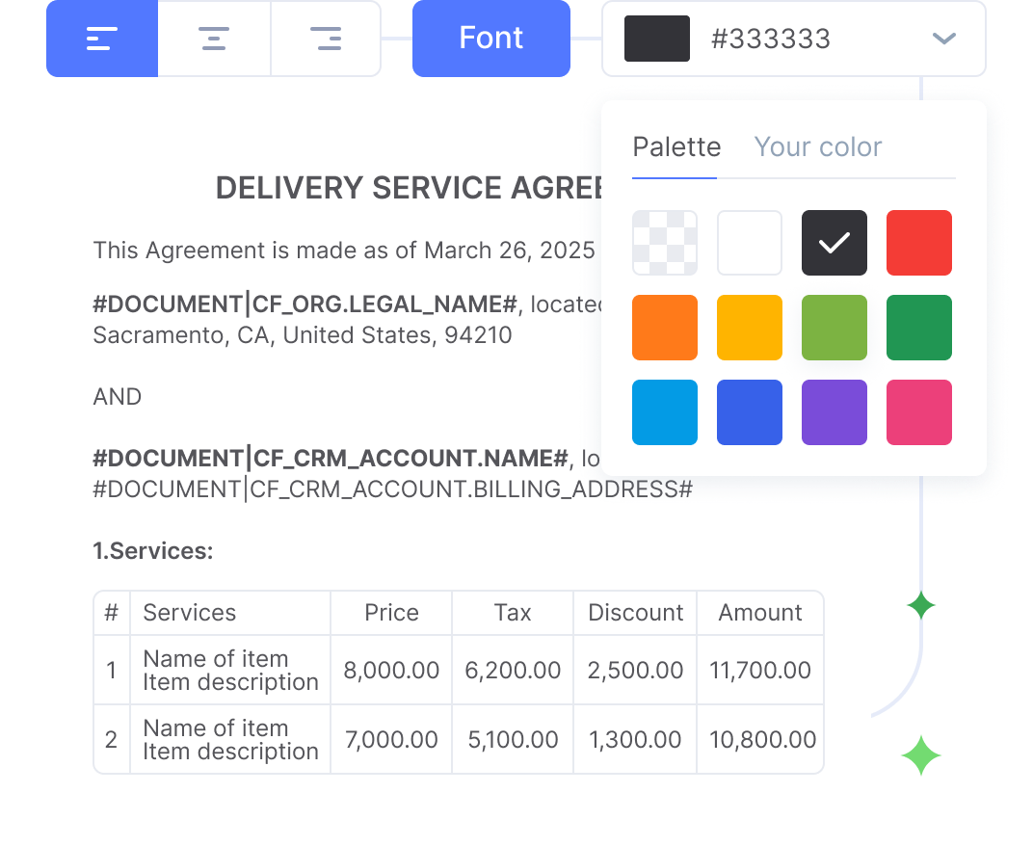Image resolution: width=1033 pixels, height=846 pixels.
Task: Click the #333333 hex color field
Action: pos(770,39)
